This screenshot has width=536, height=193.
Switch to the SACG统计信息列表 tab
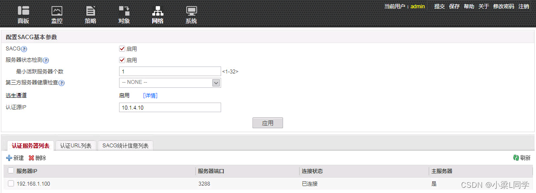pyautogui.click(x=125, y=146)
